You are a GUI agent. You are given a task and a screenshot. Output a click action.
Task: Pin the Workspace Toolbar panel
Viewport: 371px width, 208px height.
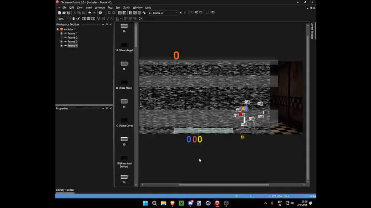tap(107, 25)
